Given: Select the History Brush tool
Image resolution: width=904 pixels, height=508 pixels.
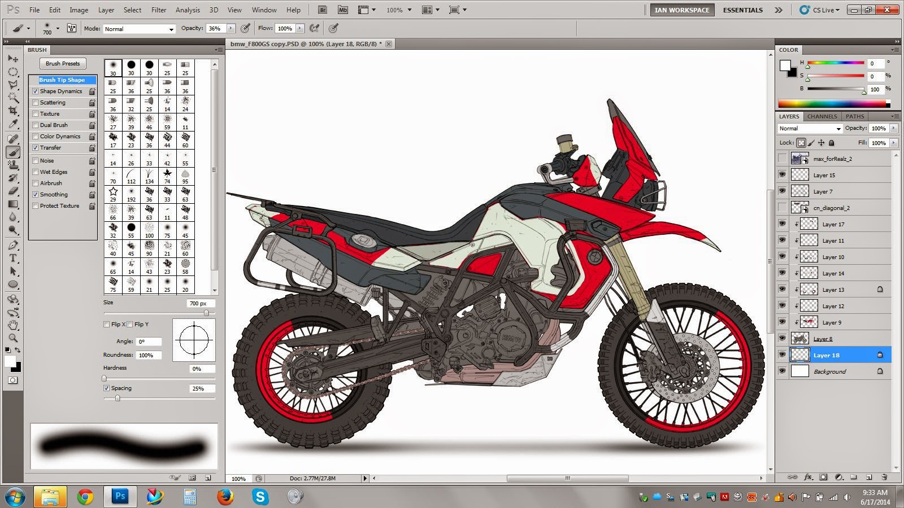Looking at the screenshot, I should tap(13, 178).
